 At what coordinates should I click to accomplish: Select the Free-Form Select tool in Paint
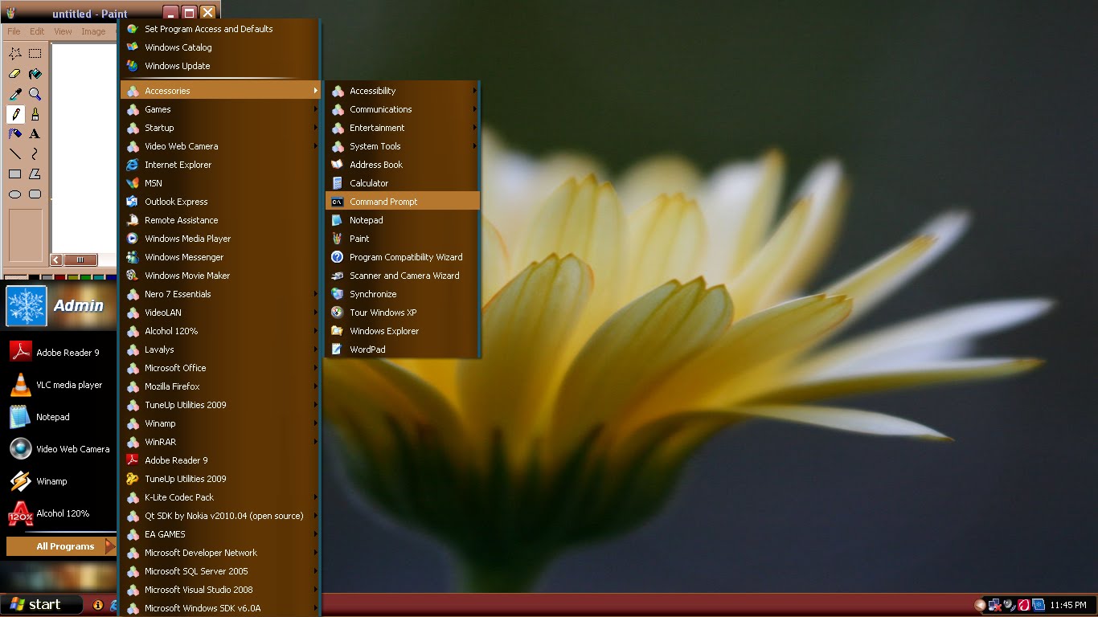[15, 54]
